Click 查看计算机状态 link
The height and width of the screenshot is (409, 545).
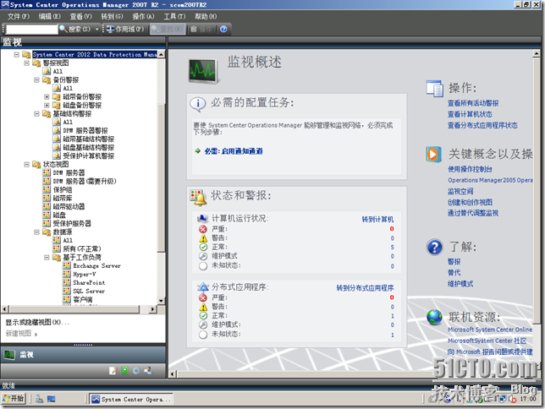coord(470,114)
